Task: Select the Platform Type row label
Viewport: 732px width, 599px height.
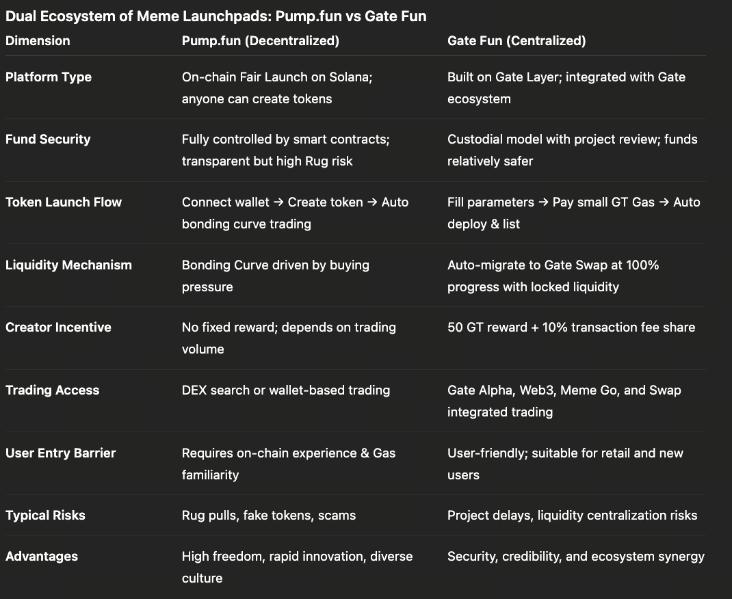Action: point(49,77)
